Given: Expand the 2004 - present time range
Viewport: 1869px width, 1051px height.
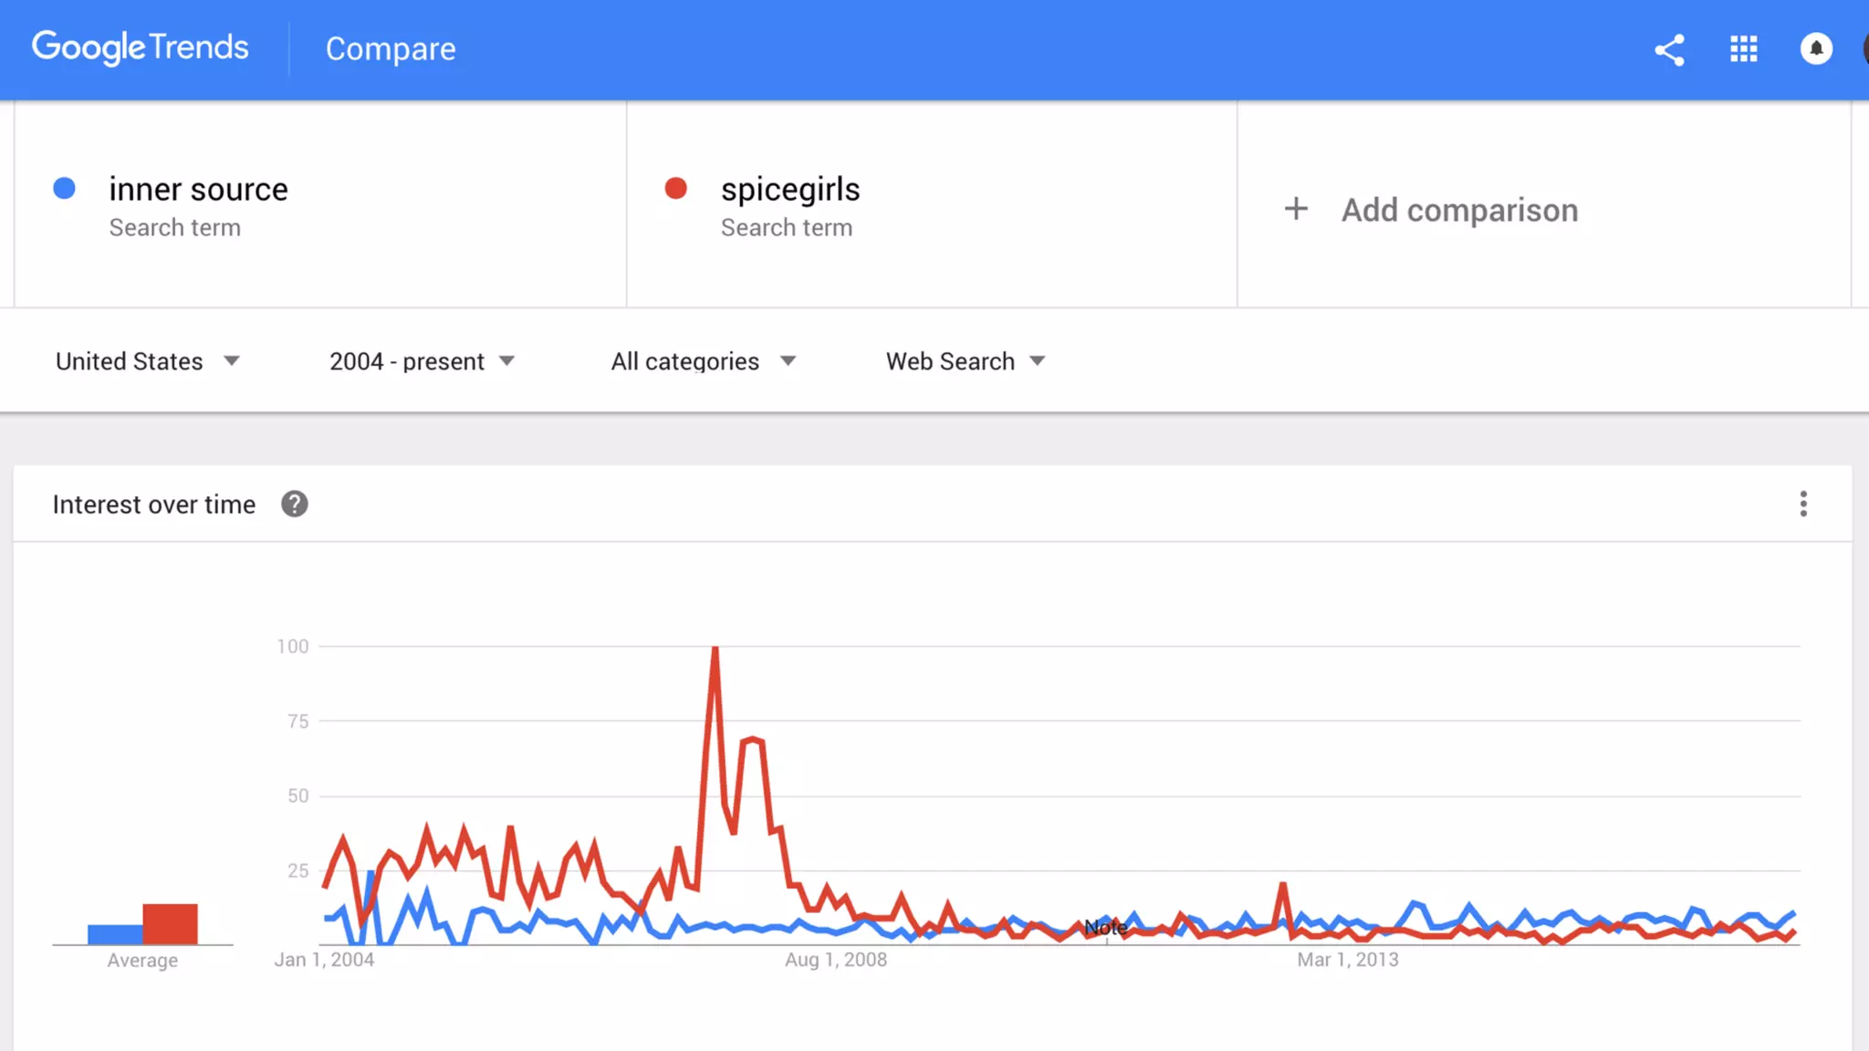Looking at the screenshot, I should point(422,361).
